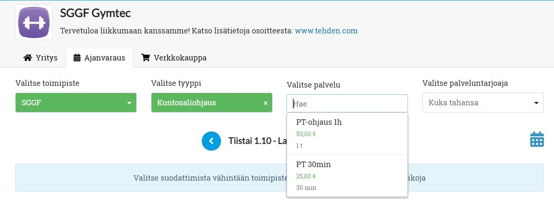
Task: Click the SGGF Gymtec heading
Action: click(95, 13)
